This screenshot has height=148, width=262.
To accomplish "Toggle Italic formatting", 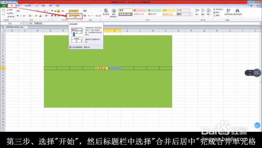I will [x=21, y=16].
